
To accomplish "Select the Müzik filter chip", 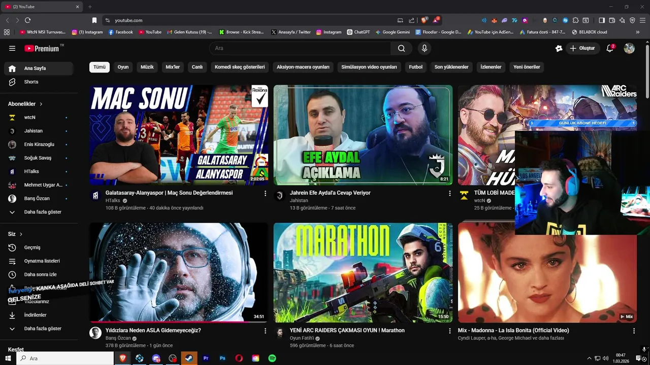I will coord(147,67).
